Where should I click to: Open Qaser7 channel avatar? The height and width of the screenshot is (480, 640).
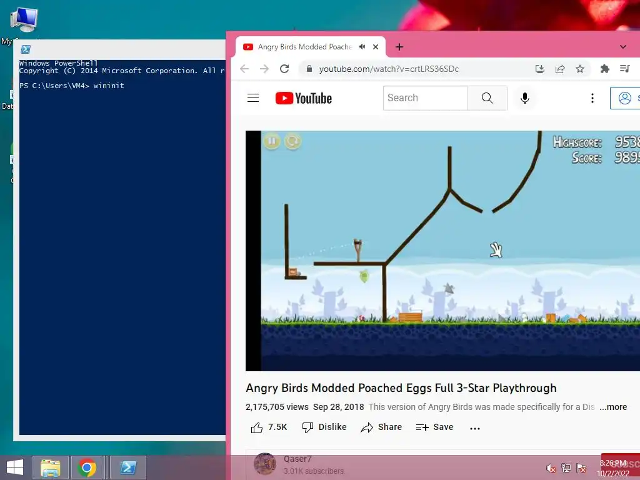pos(264,464)
